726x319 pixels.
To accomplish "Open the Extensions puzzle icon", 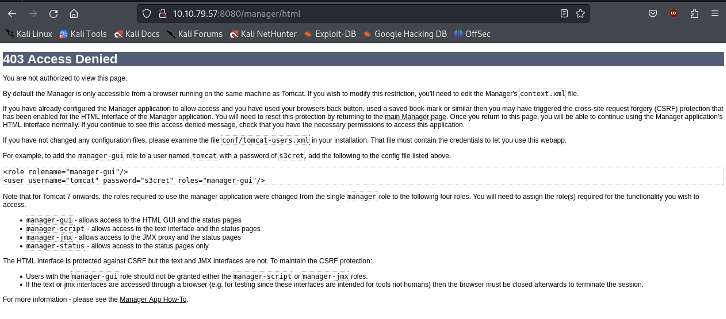I will point(694,14).
